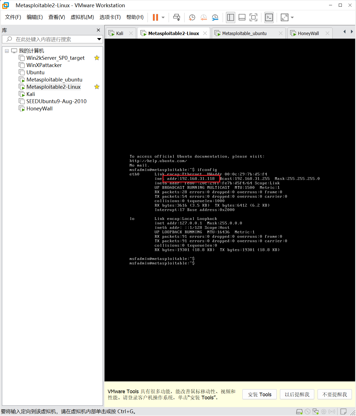Viewport: 356px width, 416px height.
Task: Select HoneyWall in the library tree
Action: [x=40, y=108]
